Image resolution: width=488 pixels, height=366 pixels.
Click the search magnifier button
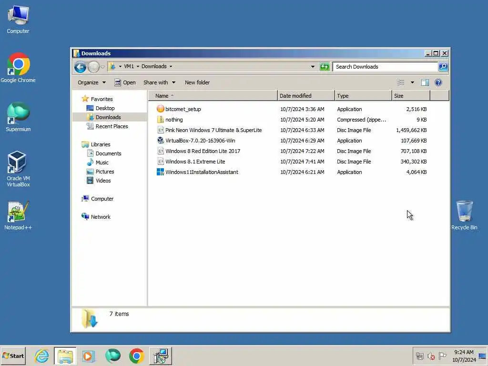[x=443, y=67]
